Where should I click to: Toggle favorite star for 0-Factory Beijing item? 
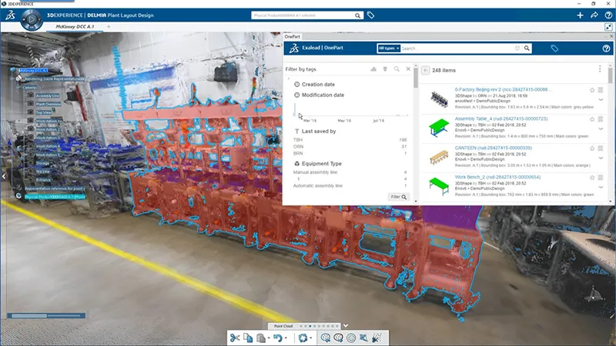[591, 90]
